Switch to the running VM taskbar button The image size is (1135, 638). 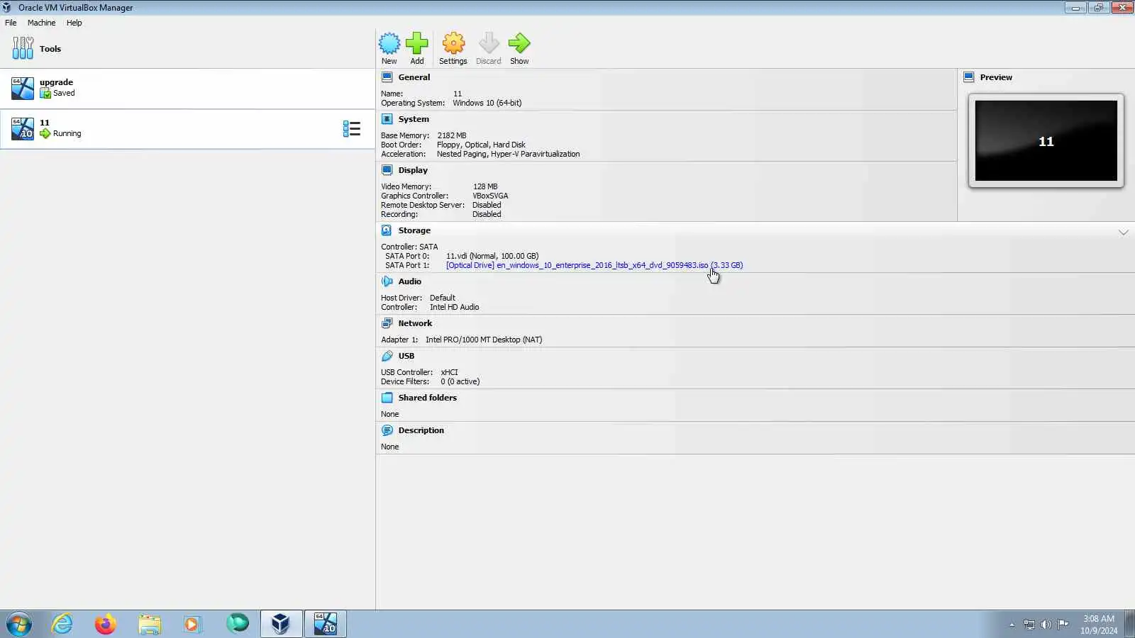[x=326, y=624]
